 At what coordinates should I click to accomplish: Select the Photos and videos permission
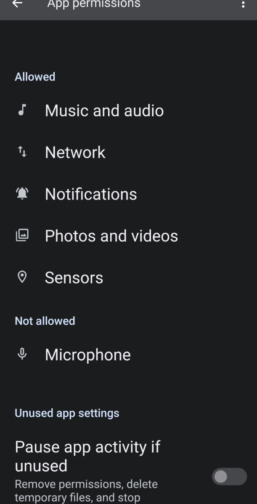[111, 235]
